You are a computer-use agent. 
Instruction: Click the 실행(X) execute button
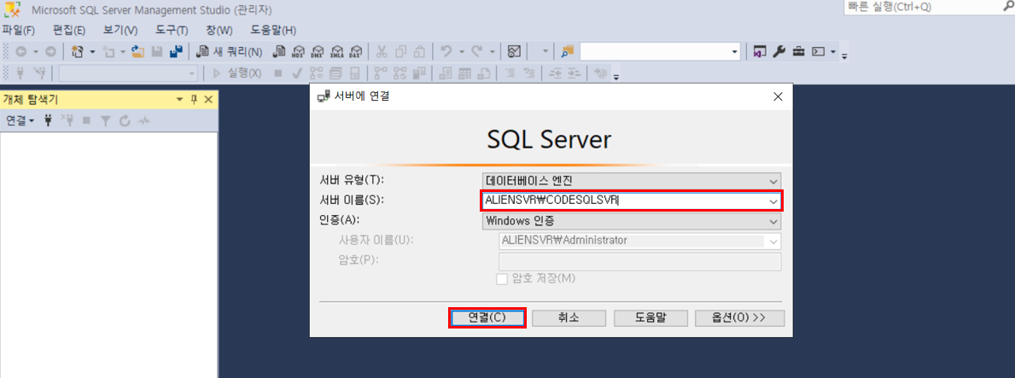tap(237, 73)
